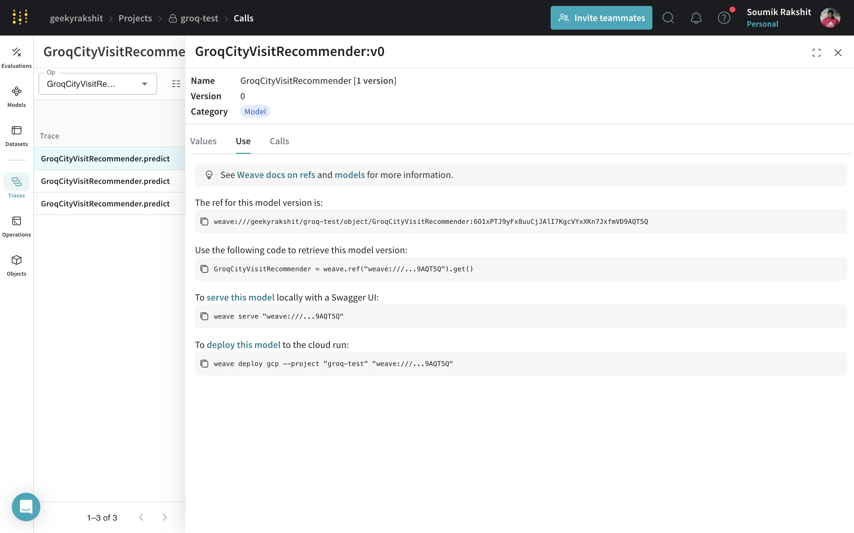Select the second GroqCityVisitRecommender.predict trace row
This screenshot has width=854, height=533.
click(105, 181)
